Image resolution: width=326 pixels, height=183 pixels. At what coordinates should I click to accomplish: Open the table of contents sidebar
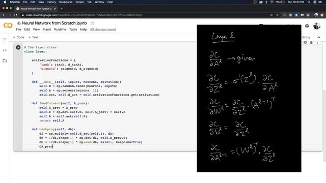click(5, 40)
